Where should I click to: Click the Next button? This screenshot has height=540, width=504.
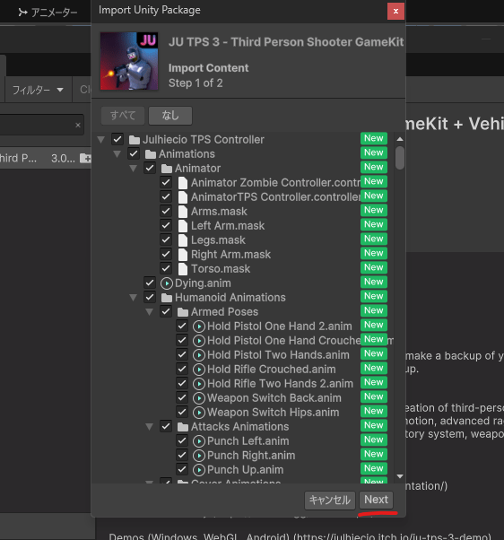[x=376, y=500]
